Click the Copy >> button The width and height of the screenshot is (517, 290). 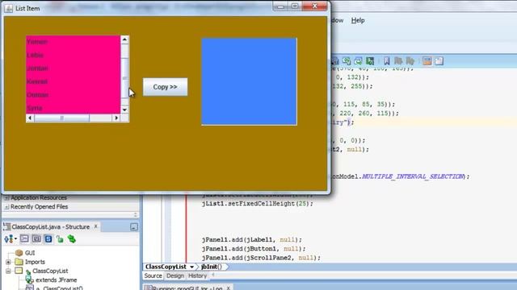(165, 87)
